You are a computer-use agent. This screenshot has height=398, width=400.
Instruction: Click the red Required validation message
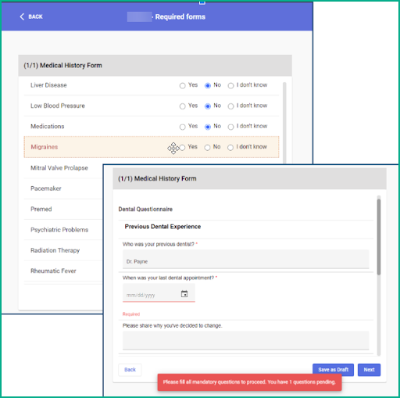click(x=131, y=314)
